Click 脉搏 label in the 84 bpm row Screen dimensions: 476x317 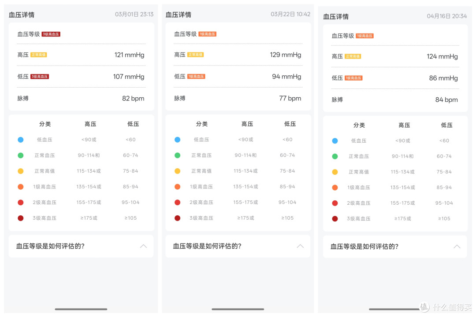337,100
